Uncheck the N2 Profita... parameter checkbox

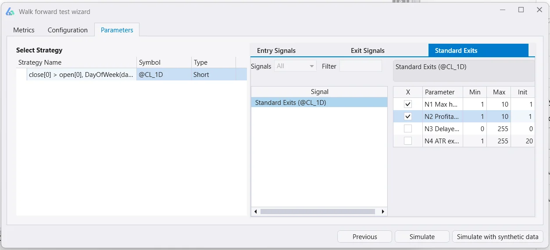(408, 117)
